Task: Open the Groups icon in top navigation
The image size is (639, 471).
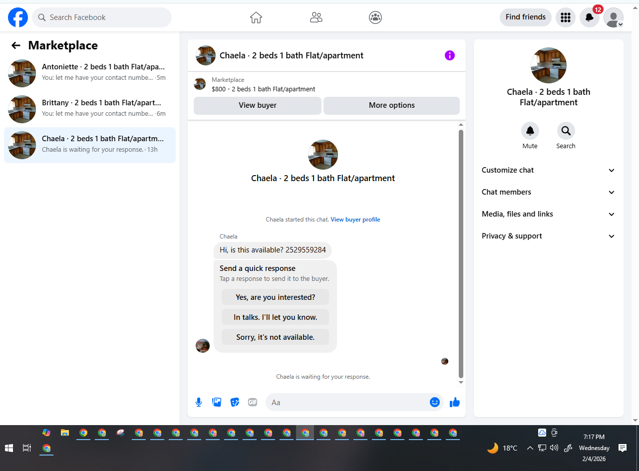Action: (375, 17)
